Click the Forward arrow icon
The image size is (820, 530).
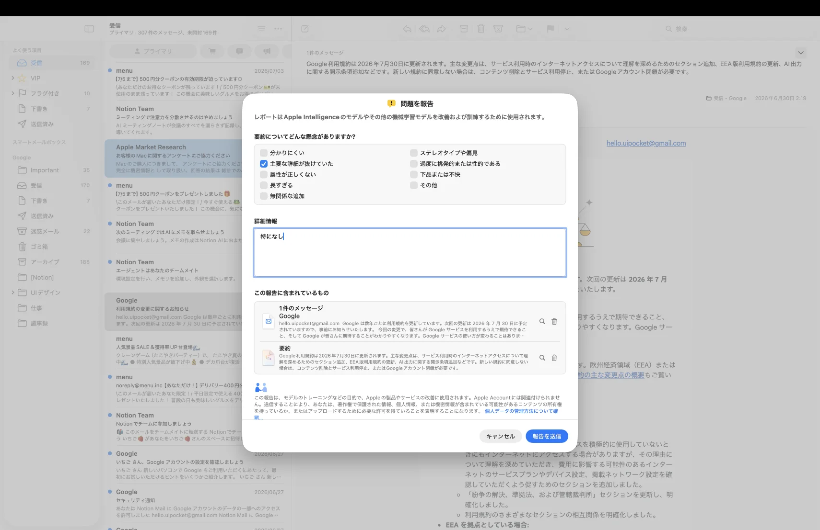[x=442, y=29]
